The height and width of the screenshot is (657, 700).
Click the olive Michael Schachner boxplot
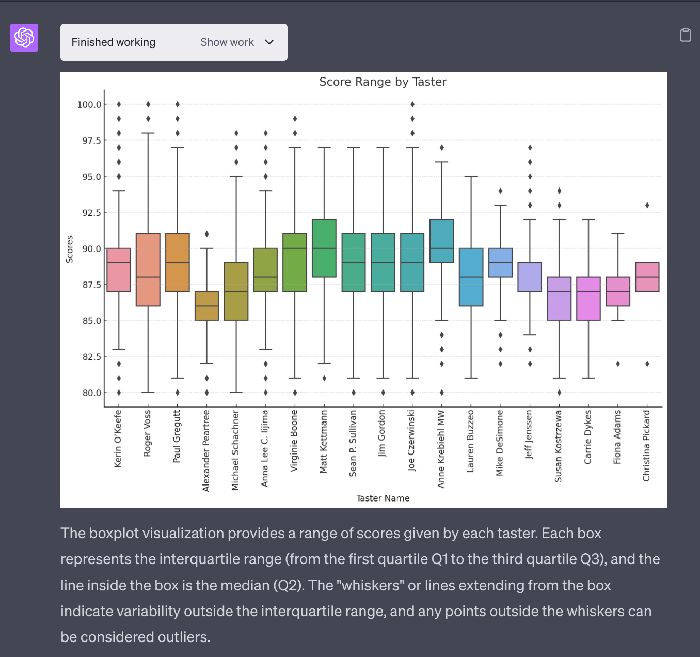click(235, 292)
